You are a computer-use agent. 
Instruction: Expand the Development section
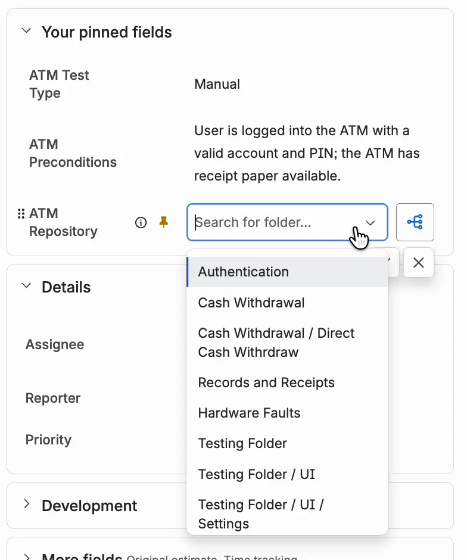coord(26,504)
